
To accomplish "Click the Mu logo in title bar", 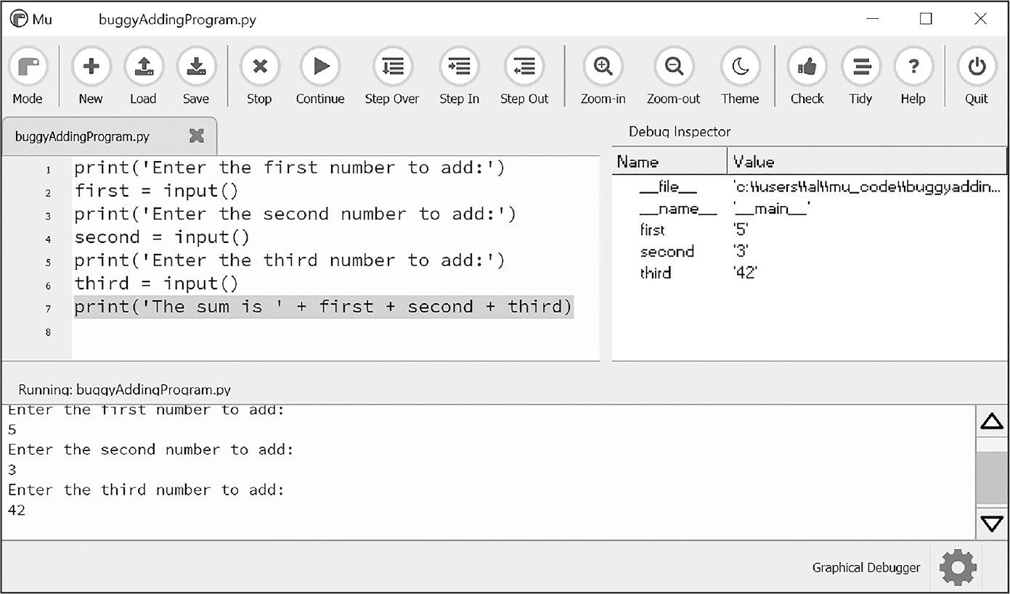I will click(x=19, y=20).
